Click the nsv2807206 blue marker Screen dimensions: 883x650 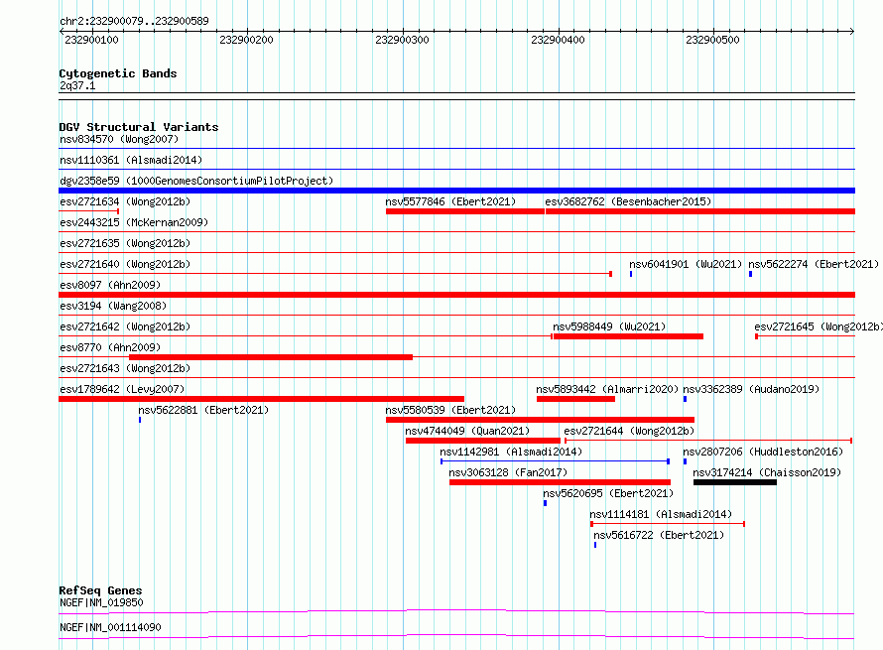(x=685, y=461)
